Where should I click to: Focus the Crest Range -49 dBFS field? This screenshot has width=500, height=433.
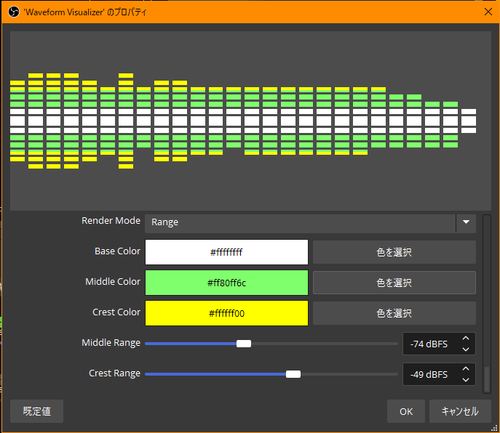pyautogui.click(x=428, y=374)
